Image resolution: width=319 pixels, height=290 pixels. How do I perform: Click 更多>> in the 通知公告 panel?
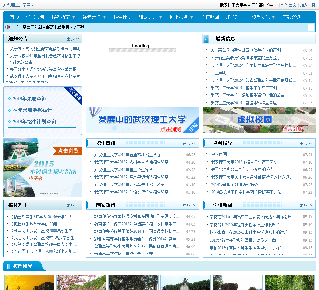(x=73, y=39)
